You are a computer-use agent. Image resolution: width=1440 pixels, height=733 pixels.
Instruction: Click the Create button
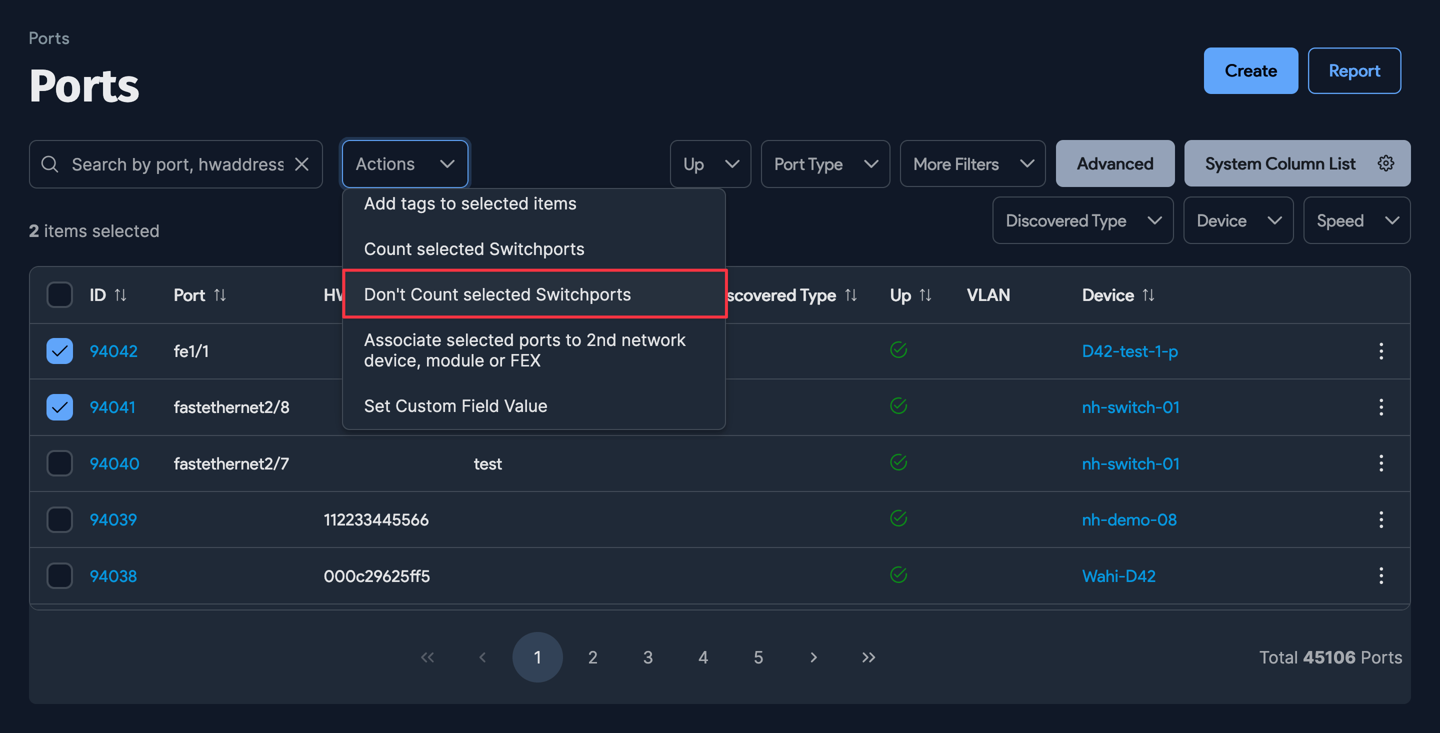click(x=1250, y=70)
